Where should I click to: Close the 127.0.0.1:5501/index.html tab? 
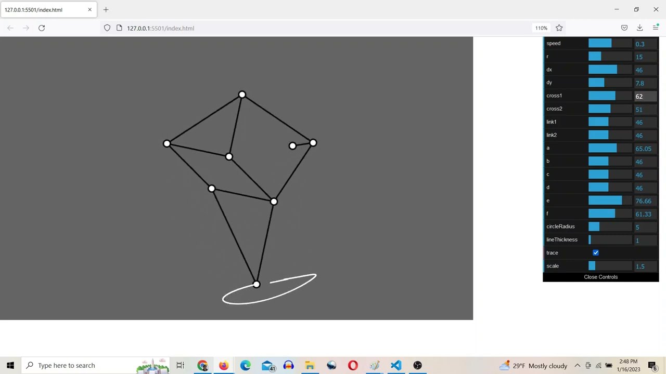[89, 9]
